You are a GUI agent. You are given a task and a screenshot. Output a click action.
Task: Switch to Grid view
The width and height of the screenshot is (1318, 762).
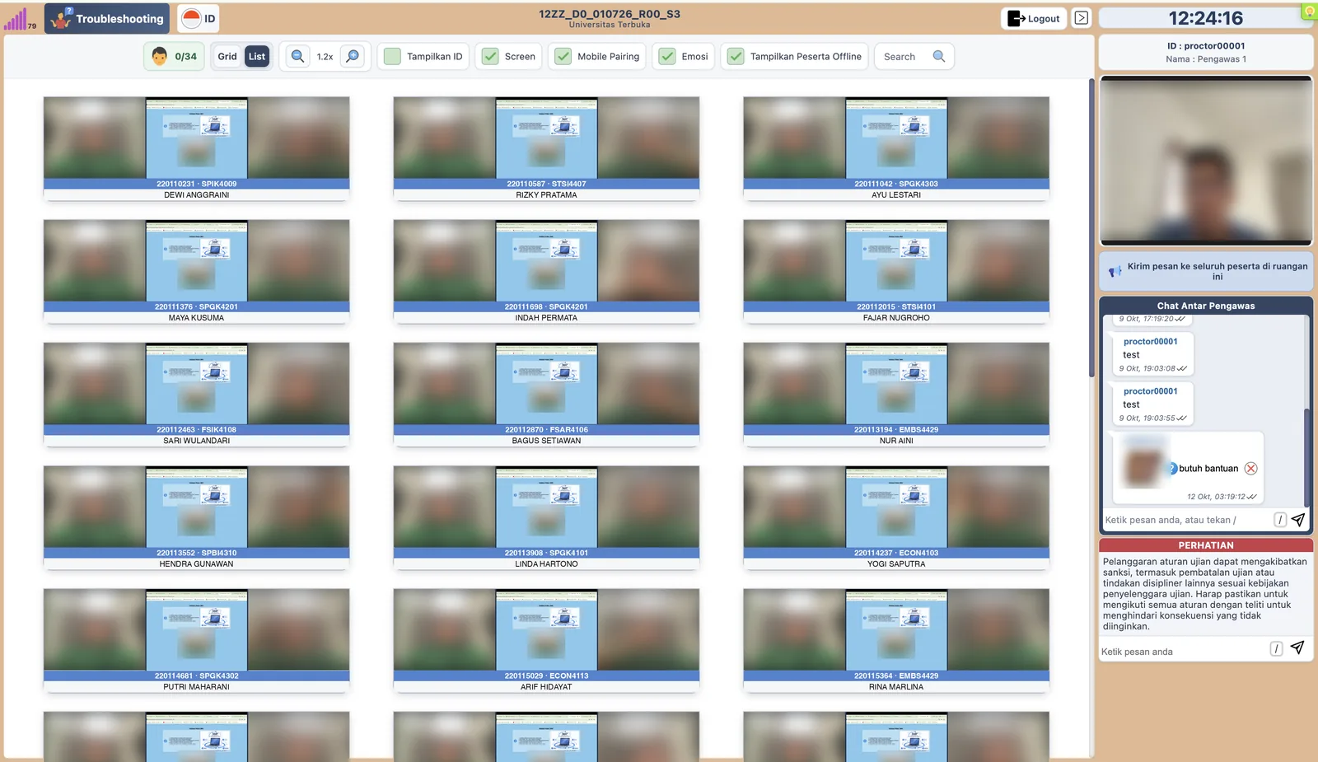227,56
